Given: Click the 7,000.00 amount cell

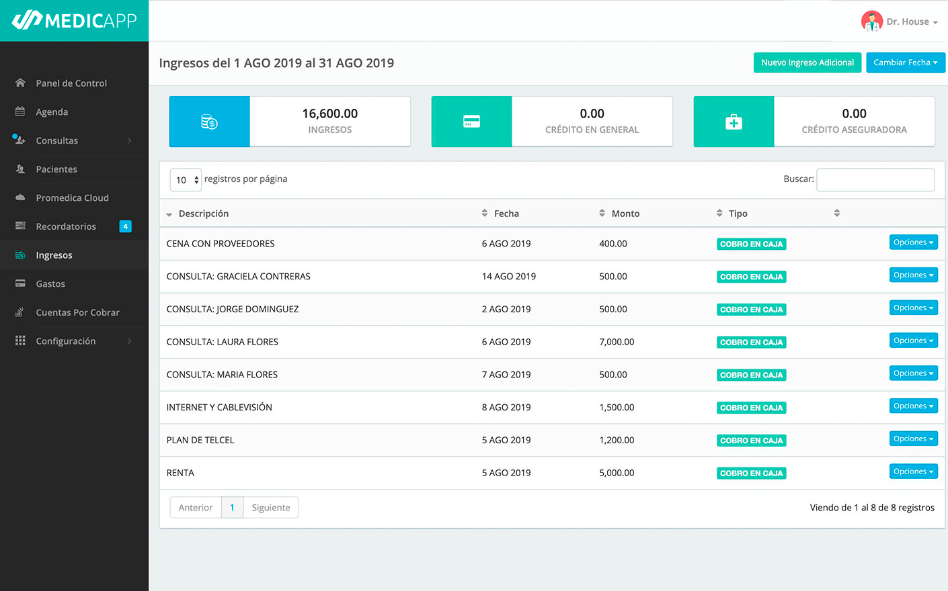Looking at the screenshot, I should (x=617, y=342).
